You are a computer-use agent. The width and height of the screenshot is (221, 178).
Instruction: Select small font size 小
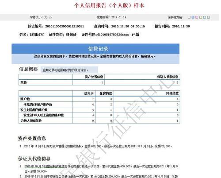coord(50,17)
